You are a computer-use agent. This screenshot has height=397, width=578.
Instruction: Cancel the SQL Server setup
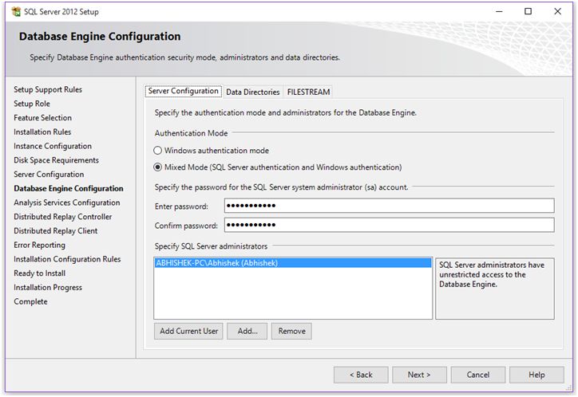tap(477, 375)
